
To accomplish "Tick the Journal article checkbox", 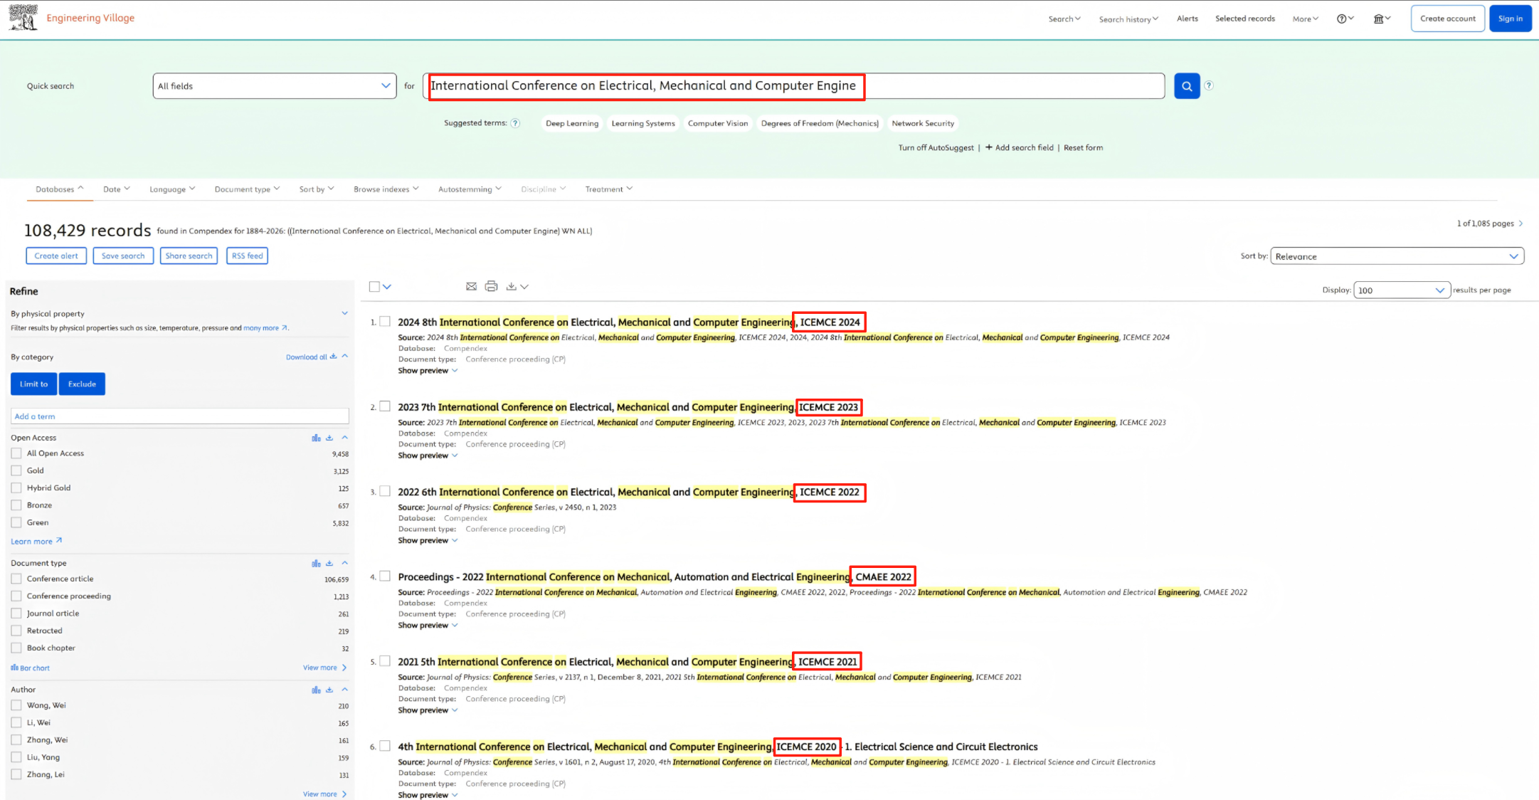I will (x=16, y=613).
